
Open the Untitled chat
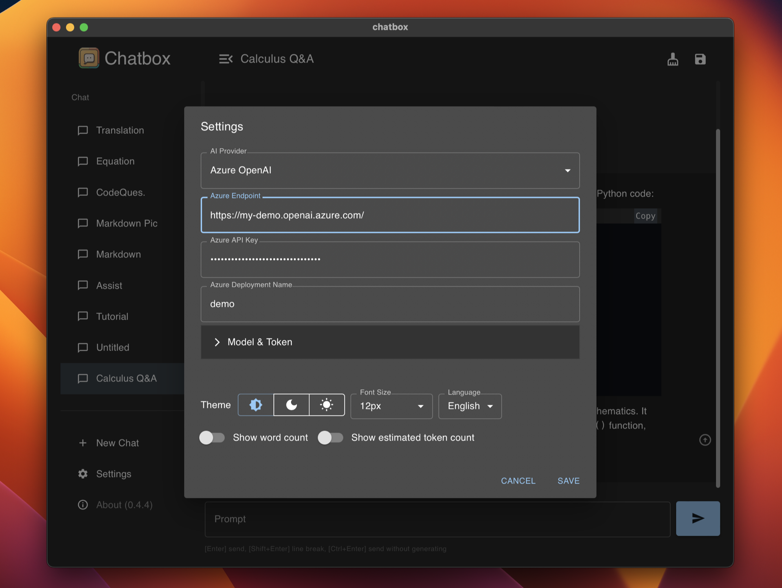[122, 347]
